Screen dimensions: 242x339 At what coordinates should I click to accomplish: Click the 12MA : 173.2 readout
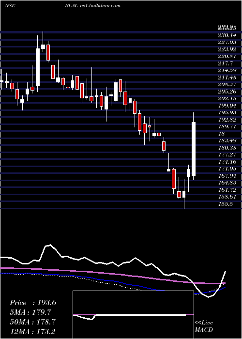32,331
